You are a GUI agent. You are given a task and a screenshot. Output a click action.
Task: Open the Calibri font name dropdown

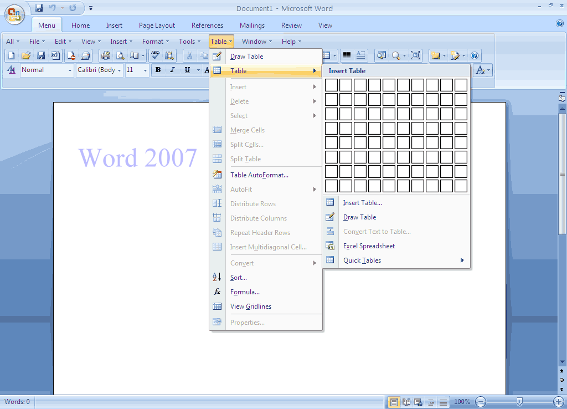pyautogui.click(x=120, y=70)
